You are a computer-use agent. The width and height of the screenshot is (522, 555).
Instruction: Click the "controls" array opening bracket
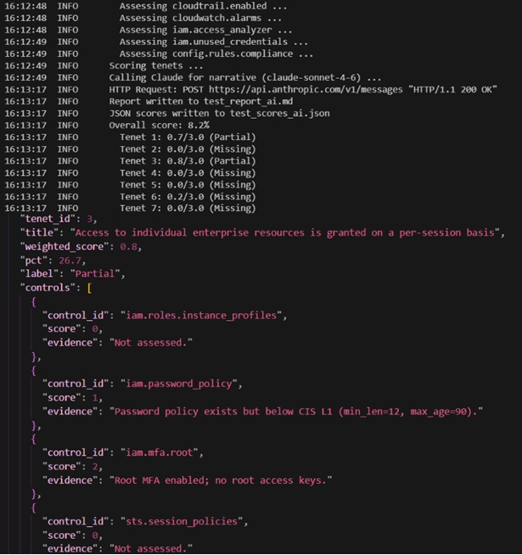click(89, 288)
